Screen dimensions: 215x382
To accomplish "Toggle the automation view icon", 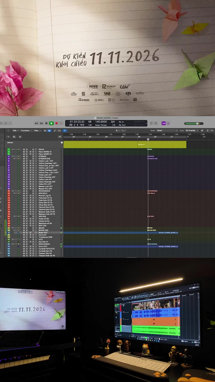I will pos(54,130).
